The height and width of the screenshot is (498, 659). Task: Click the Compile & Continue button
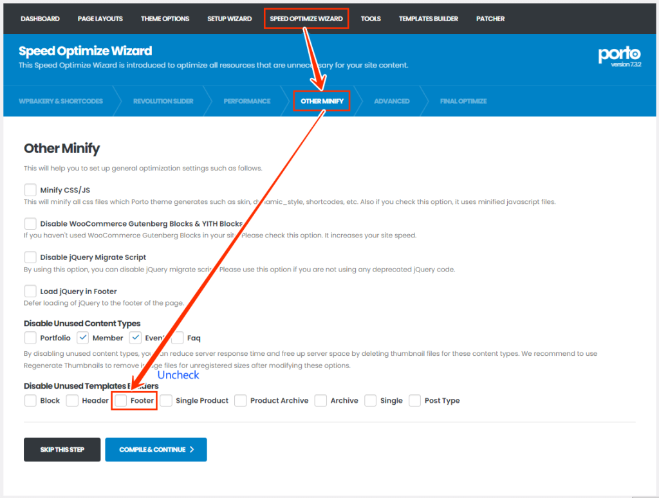(x=156, y=450)
